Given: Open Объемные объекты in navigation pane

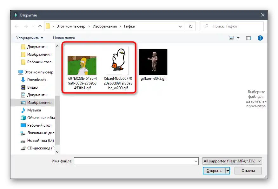Looking at the screenshot, I should 37,118.
